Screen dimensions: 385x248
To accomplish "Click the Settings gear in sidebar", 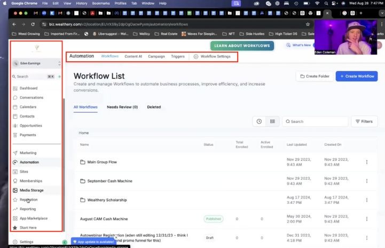I will 26,242.
